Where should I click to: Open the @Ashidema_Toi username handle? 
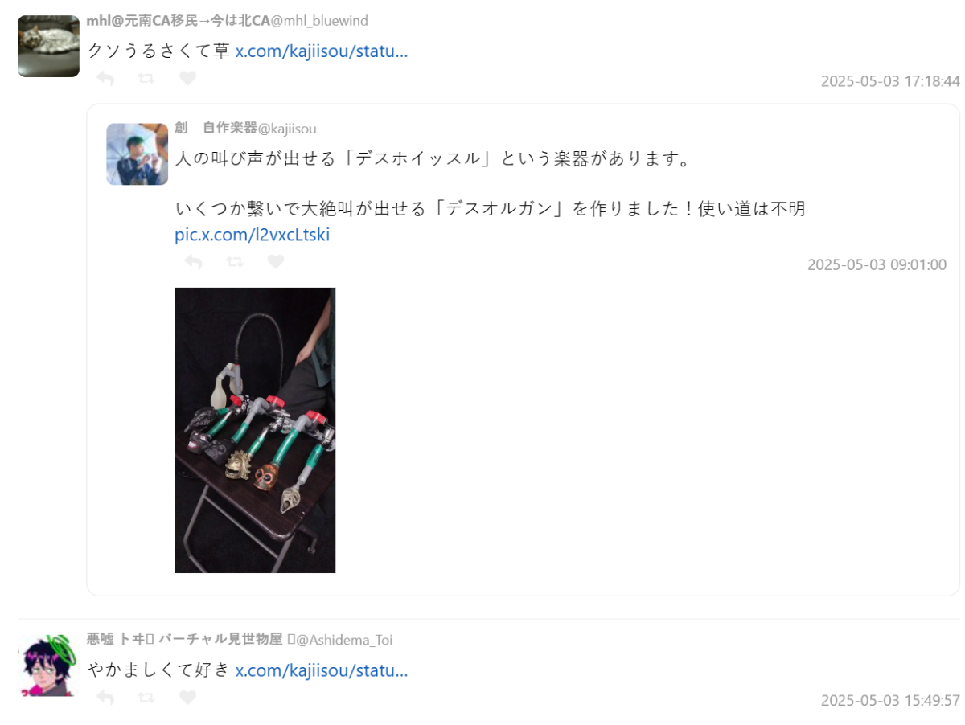(x=344, y=640)
